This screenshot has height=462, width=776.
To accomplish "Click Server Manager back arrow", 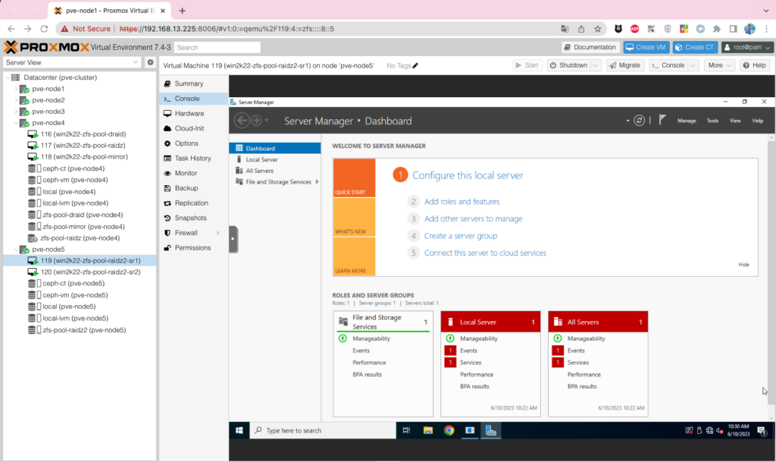I will point(242,121).
